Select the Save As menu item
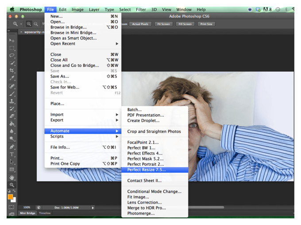 [x=83, y=76]
